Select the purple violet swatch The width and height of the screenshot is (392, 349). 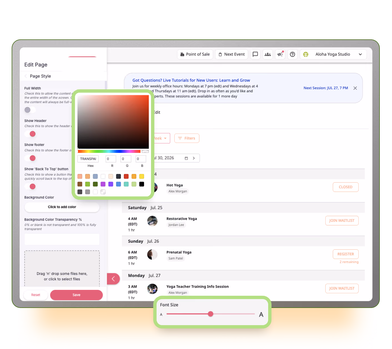[x=111, y=184]
